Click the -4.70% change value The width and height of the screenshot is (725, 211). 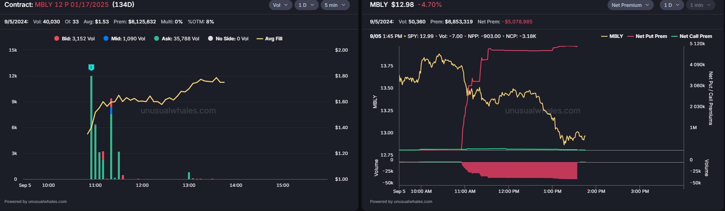coord(430,5)
